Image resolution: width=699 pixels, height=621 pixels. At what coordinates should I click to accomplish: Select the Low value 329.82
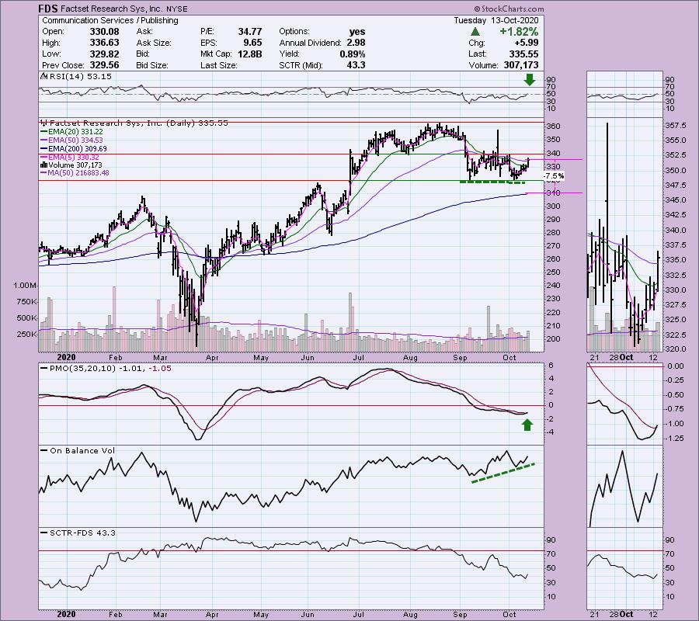tap(104, 54)
